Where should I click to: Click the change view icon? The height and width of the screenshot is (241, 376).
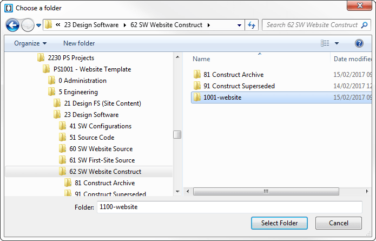click(325, 43)
